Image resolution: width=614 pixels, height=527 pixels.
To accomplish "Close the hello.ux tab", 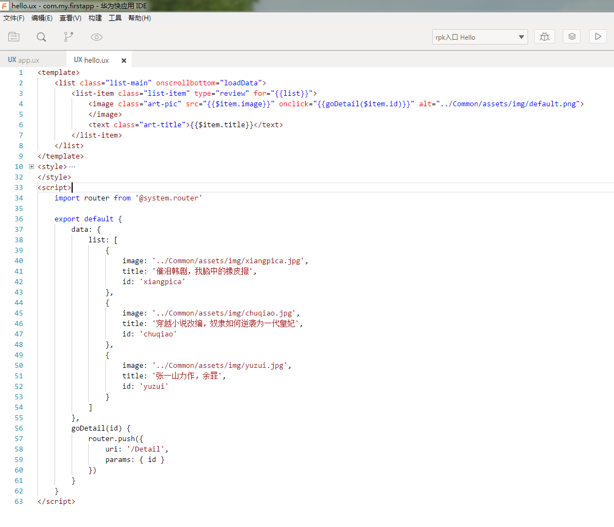I will pyautogui.click(x=124, y=60).
